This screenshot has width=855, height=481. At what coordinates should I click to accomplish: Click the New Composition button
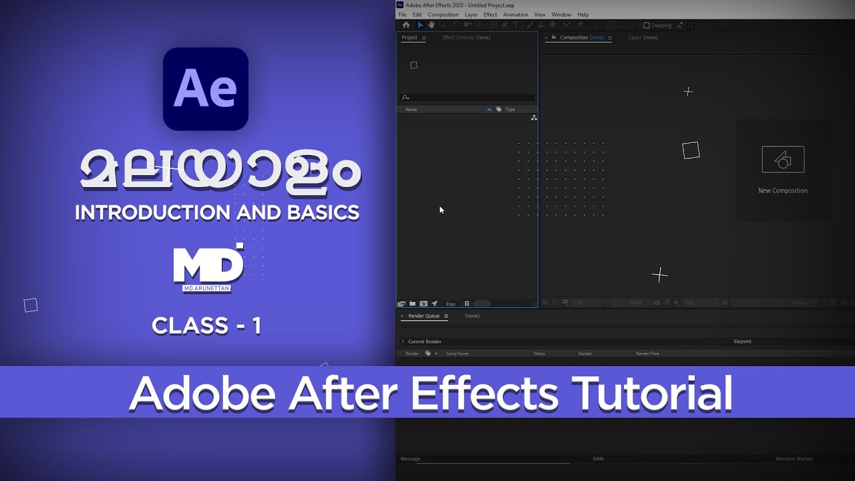(x=783, y=170)
